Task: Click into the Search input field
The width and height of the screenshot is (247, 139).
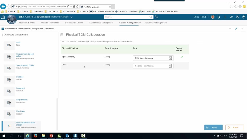Action: [127, 17]
